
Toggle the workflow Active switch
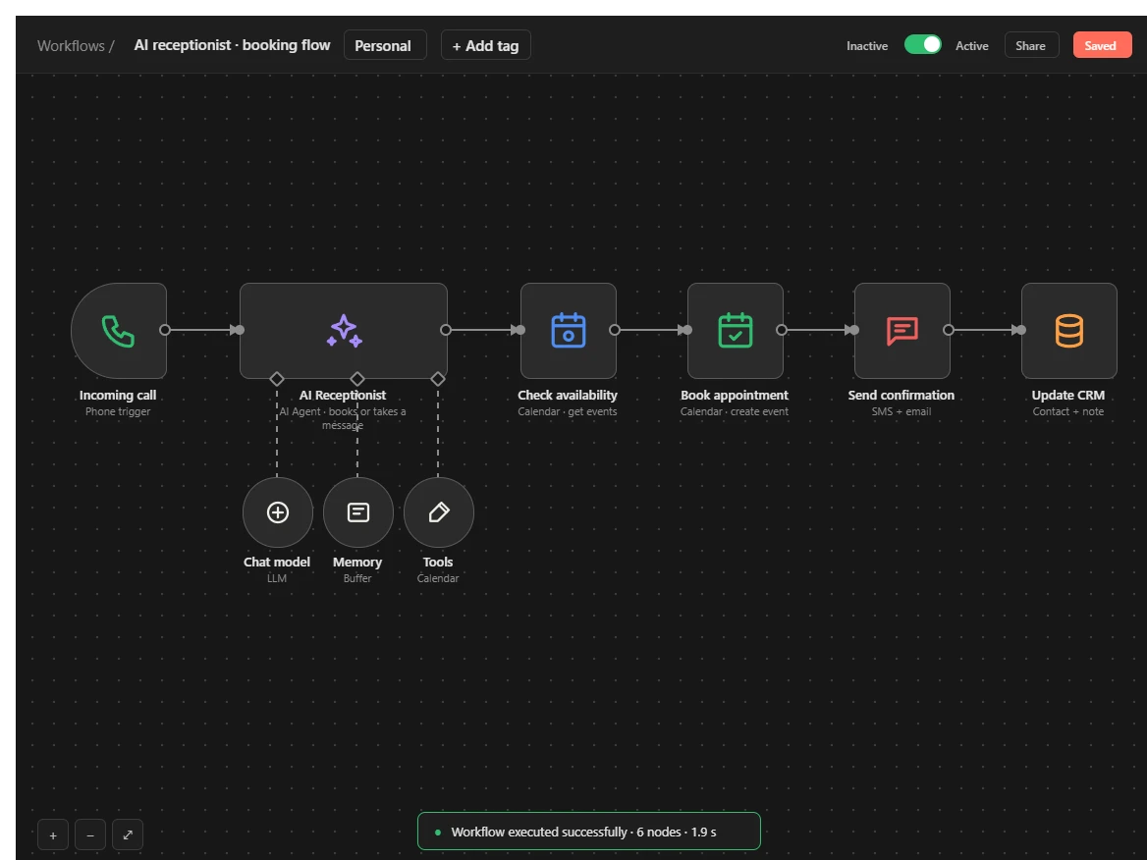pos(922,44)
